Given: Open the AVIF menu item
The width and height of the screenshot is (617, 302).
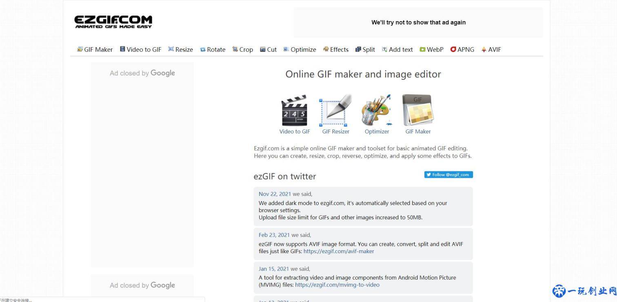Looking at the screenshot, I should coord(491,49).
